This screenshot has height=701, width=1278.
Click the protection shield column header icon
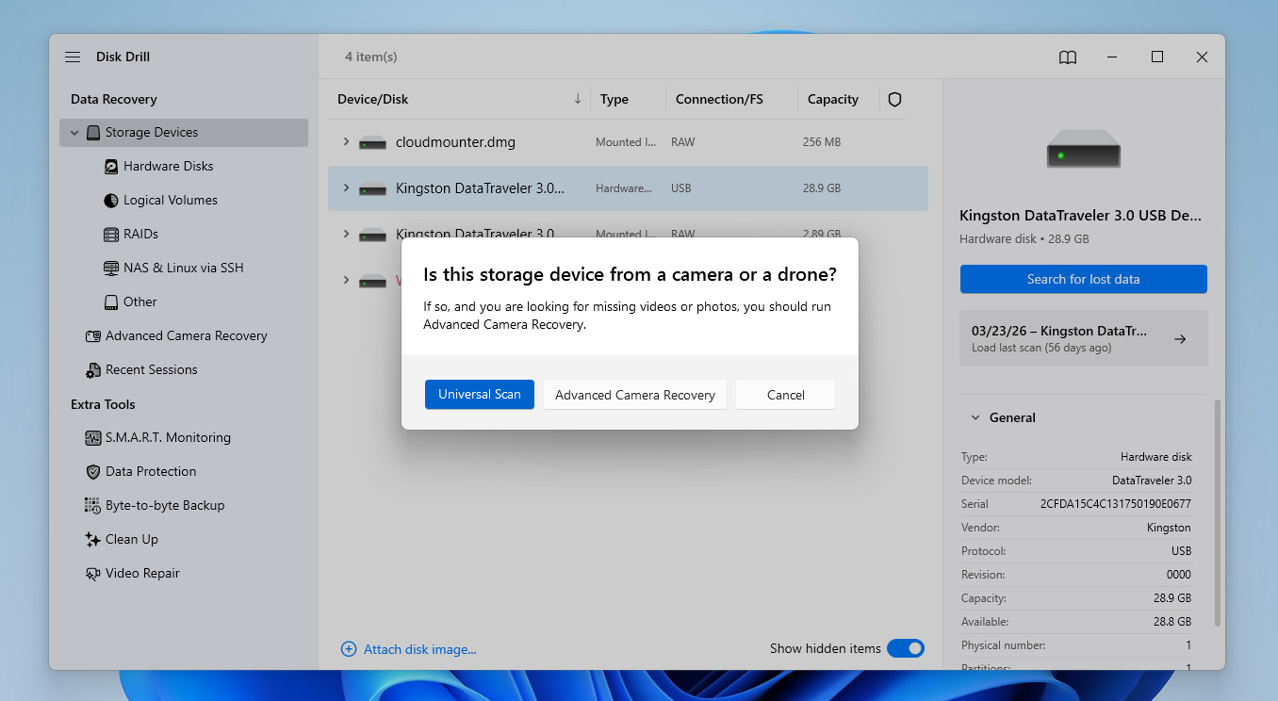(895, 99)
